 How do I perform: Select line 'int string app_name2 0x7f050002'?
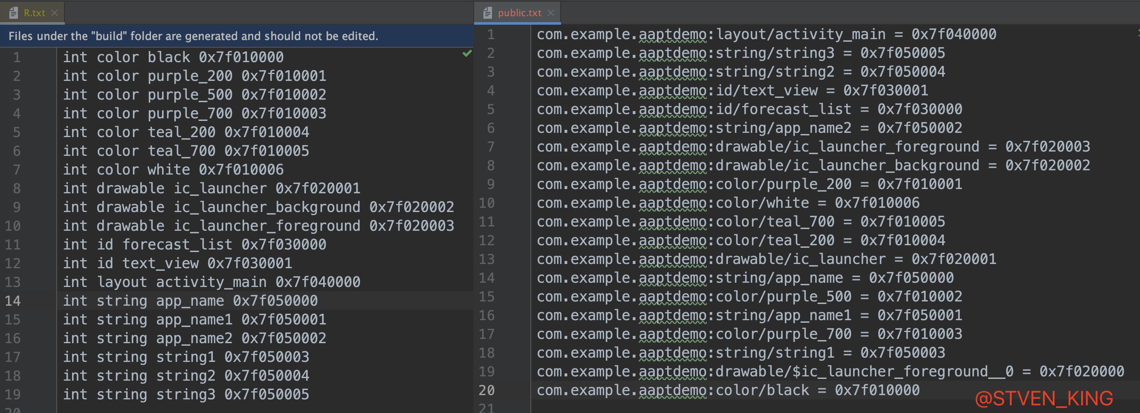[x=194, y=338]
